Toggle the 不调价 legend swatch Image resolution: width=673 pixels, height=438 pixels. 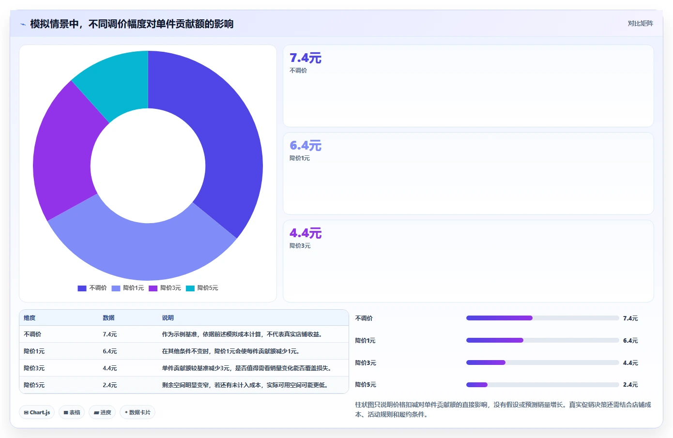(x=82, y=288)
